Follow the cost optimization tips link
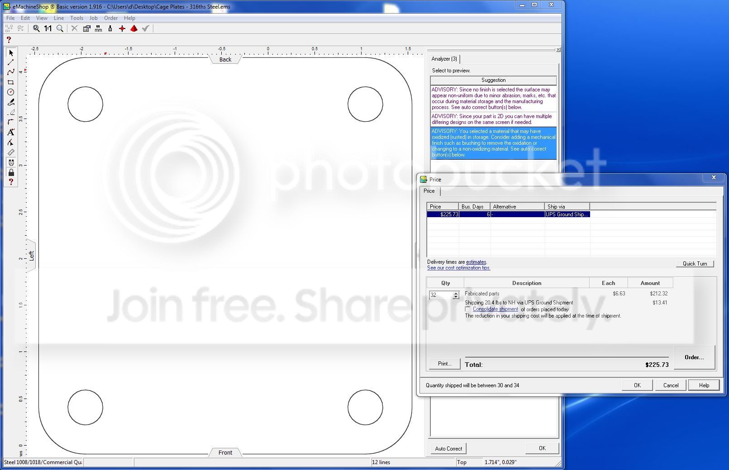Image resolution: width=729 pixels, height=470 pixels. click(458, 268)
